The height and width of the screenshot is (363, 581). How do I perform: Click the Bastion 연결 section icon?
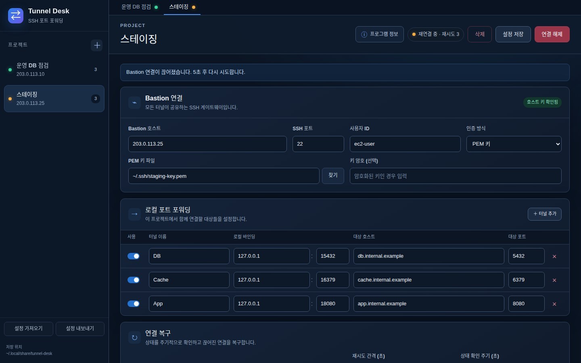tap(134, 102)
